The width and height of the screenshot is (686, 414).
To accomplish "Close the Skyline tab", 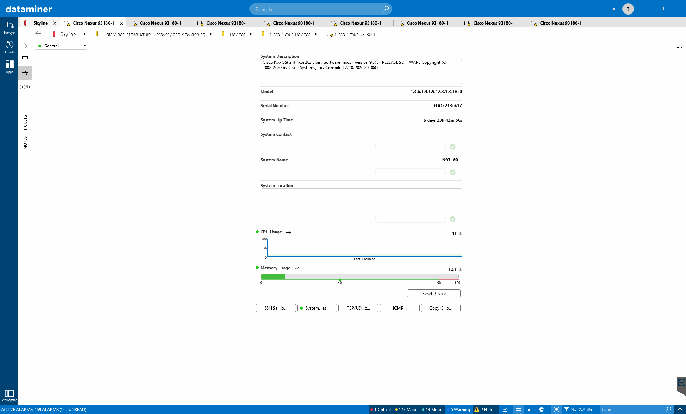I will 55,23.
